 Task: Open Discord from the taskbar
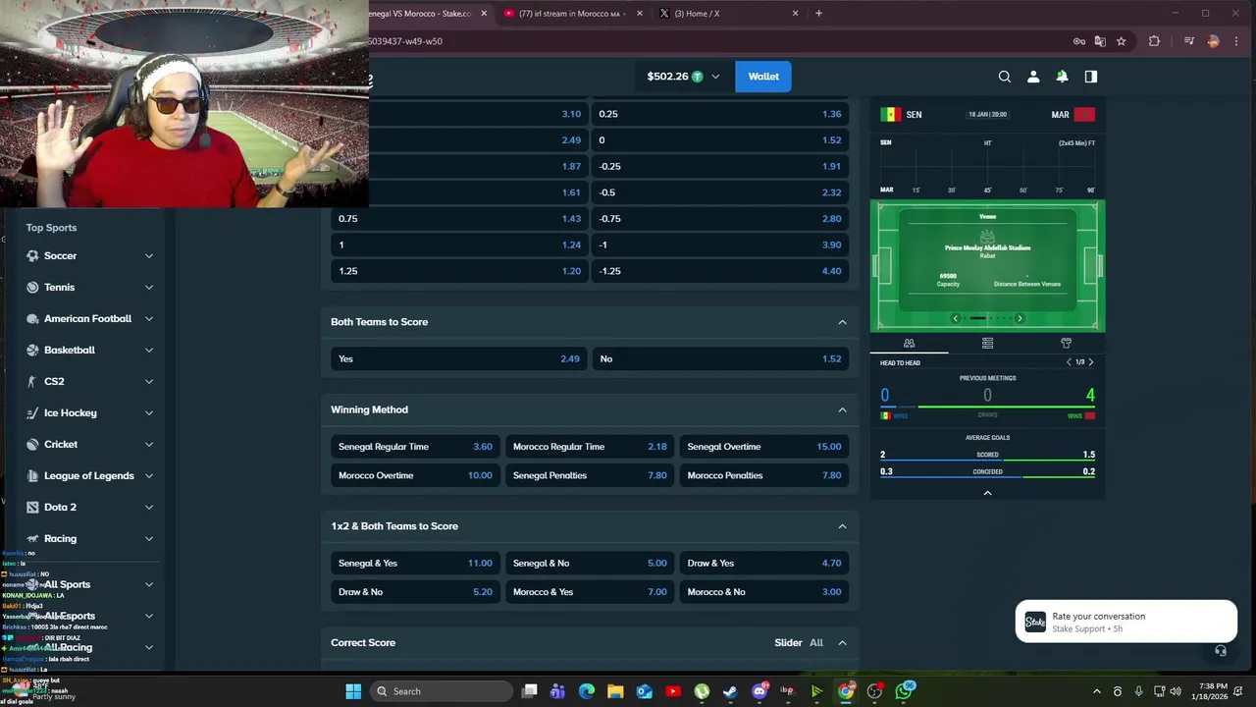click(759, 691)
